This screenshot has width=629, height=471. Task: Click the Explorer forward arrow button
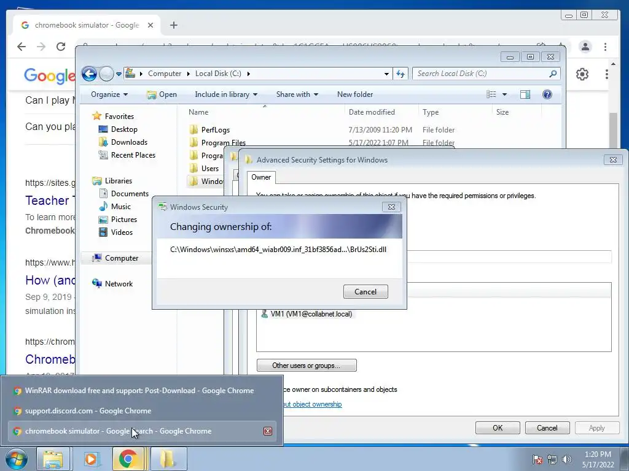click(x=106, y=74)
